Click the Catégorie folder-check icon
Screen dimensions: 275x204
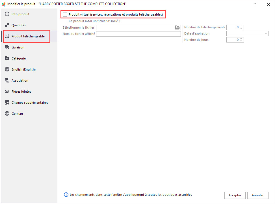click(x=7, y=58)
